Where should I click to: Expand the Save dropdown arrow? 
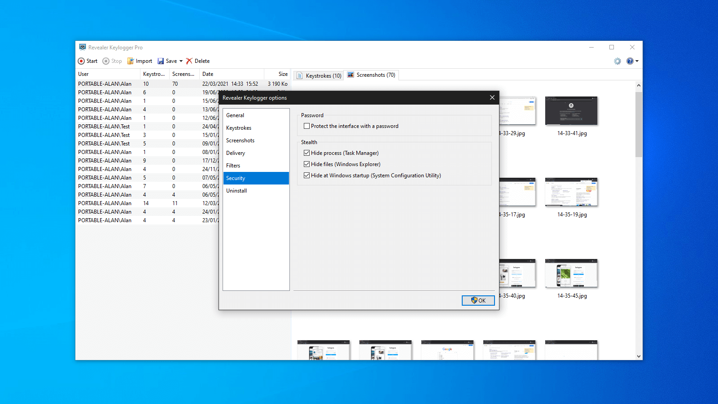pyautogui.click(x=181, y=61)
